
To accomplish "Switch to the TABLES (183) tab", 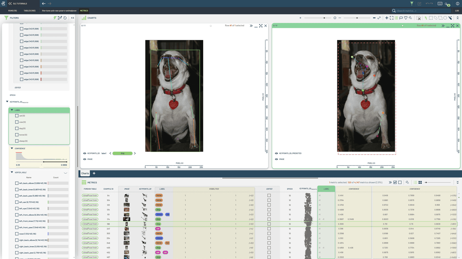I will point(30,11).
